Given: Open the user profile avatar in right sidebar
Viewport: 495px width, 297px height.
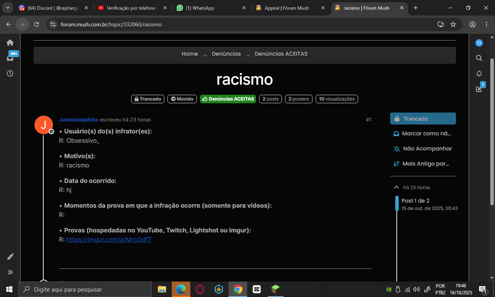Looking at the screenshot, I should 479,43.
